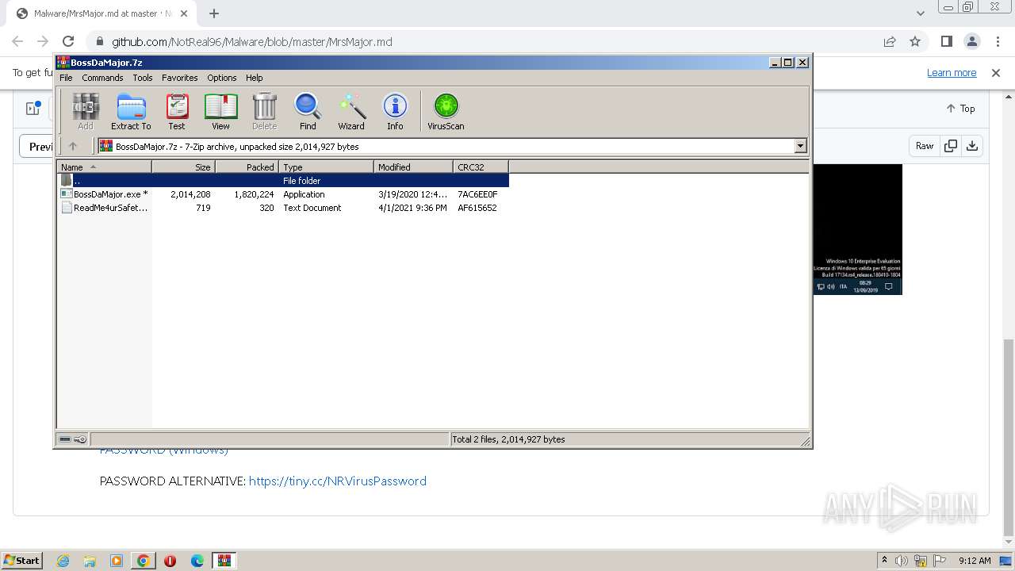Click the WinRAR taskbar button

point(224,561)
